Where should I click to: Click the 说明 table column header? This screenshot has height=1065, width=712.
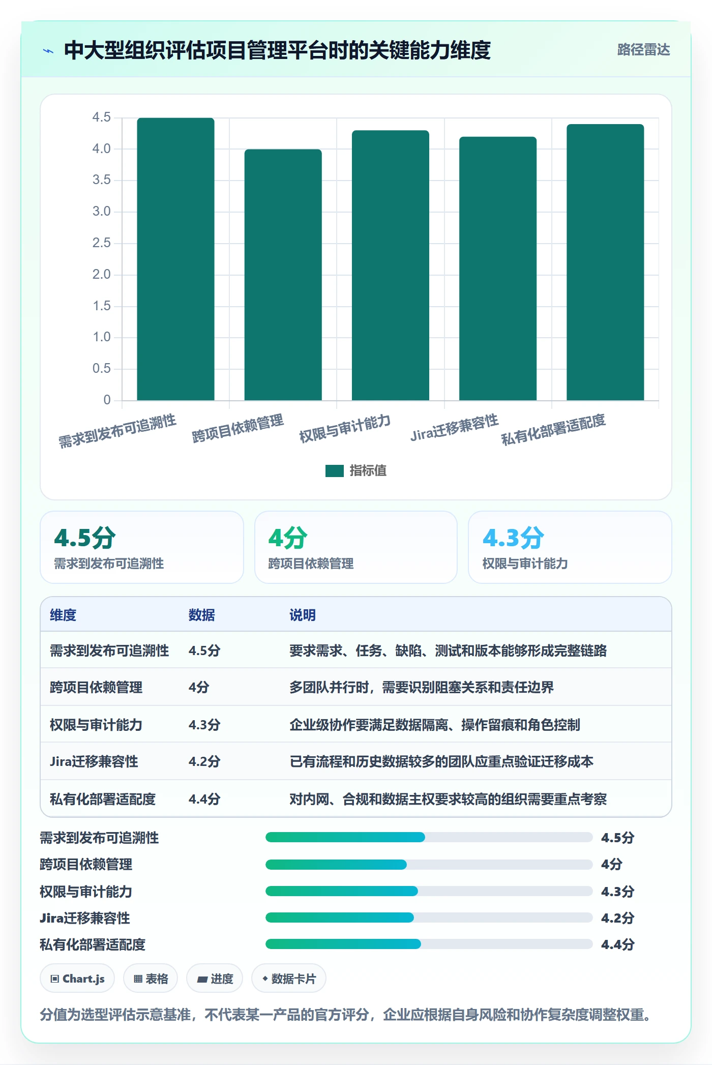coord(303,615)
